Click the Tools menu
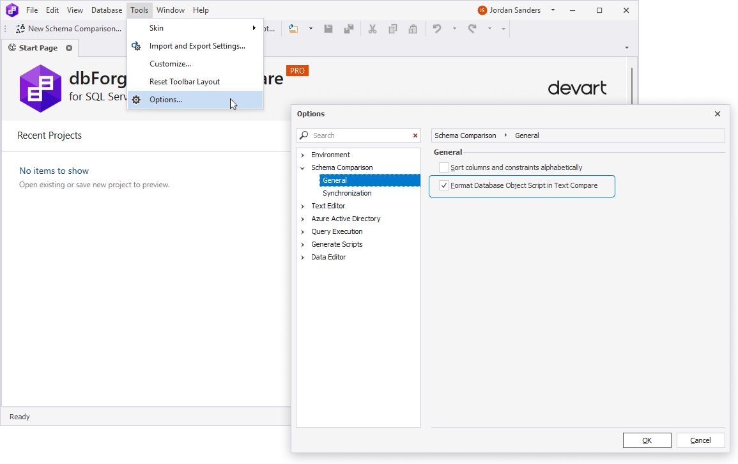 pyautogui.click(x=139, y=10)
